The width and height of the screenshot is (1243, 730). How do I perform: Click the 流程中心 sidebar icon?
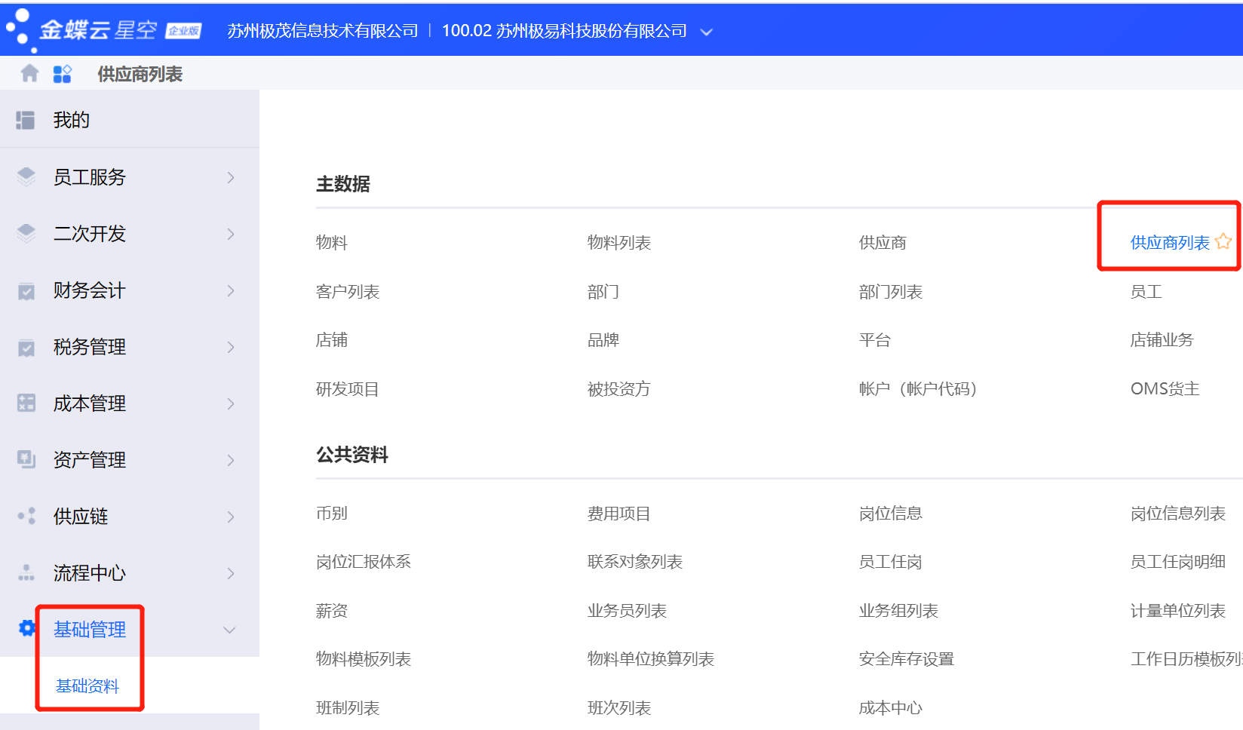pyautogui.click(x=26, y=572)
